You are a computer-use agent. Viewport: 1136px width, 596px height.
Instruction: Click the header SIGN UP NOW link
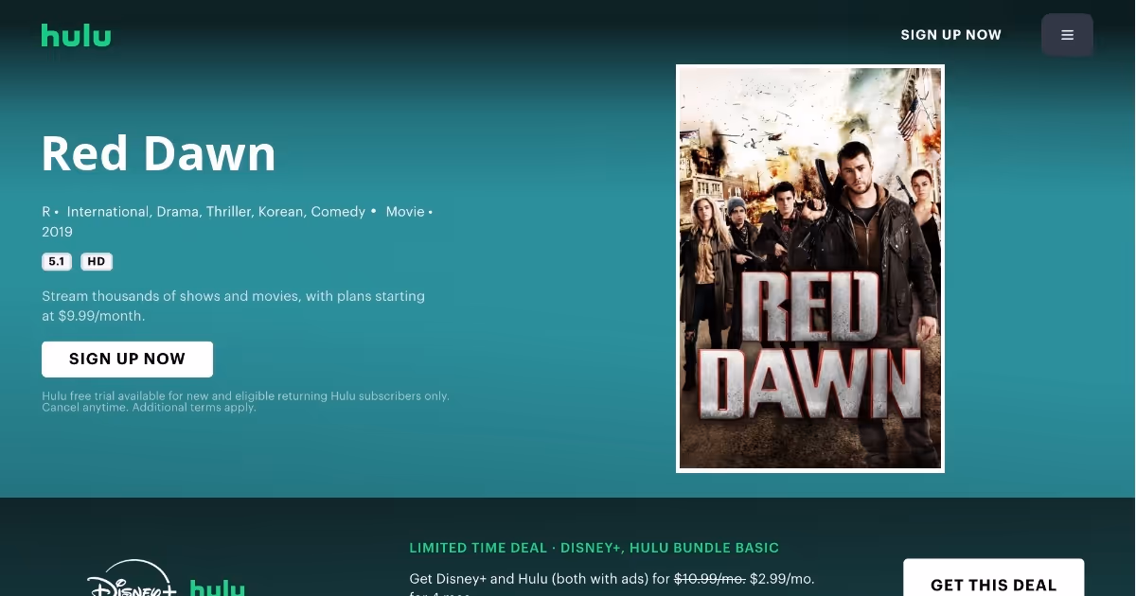pyautogui.click(x=950, y=35)
